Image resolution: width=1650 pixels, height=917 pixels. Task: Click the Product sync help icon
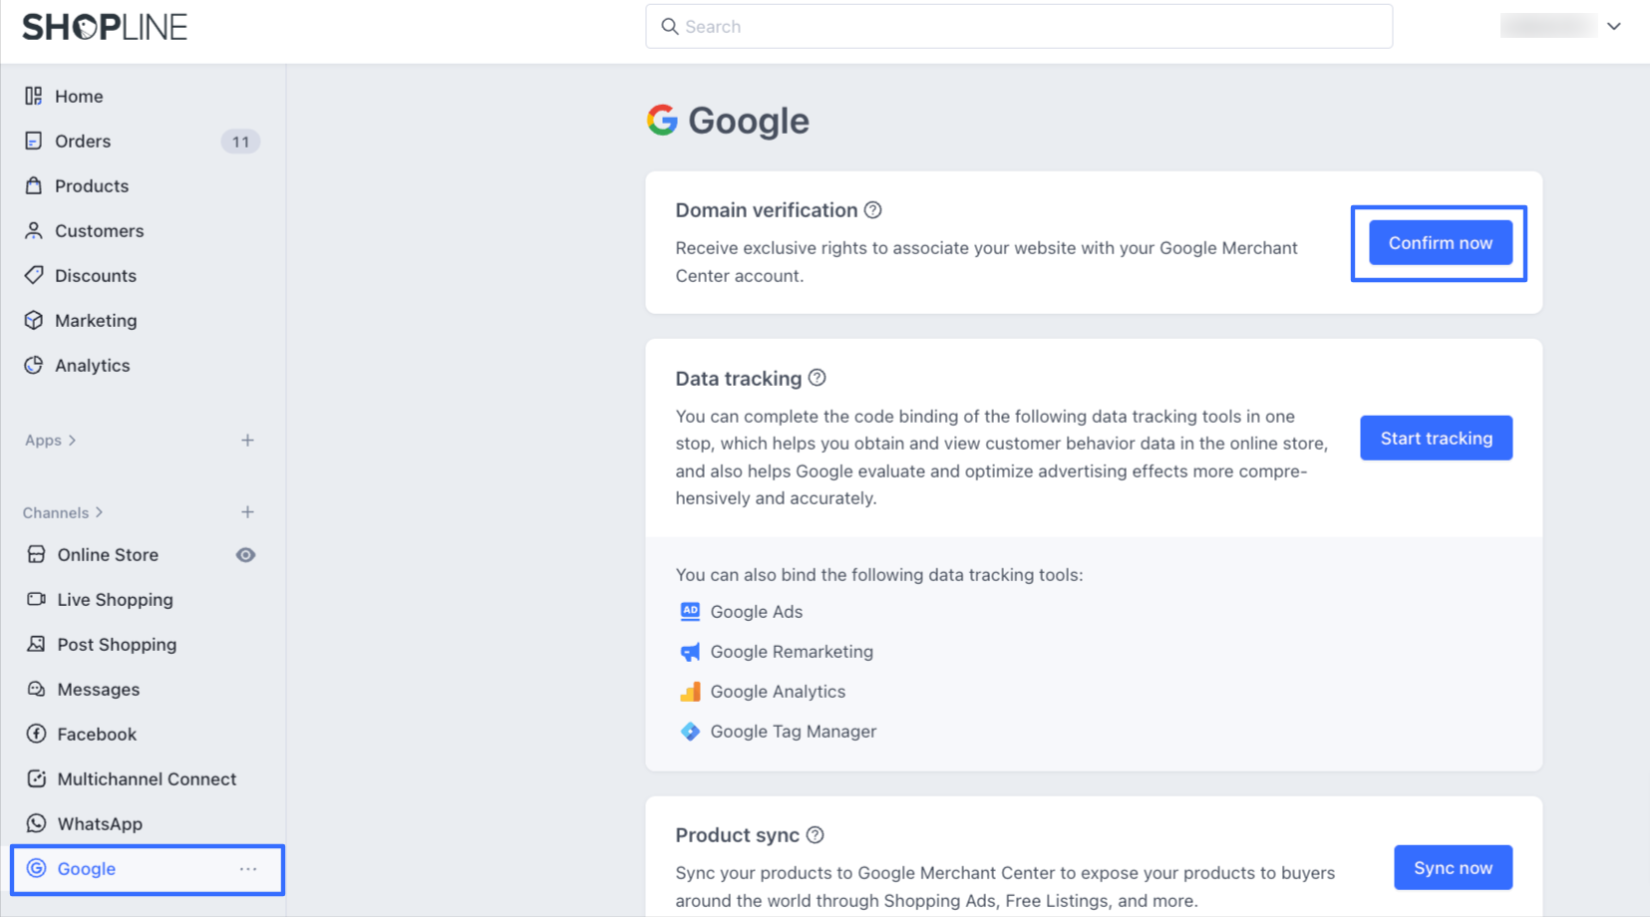point(815,835)
